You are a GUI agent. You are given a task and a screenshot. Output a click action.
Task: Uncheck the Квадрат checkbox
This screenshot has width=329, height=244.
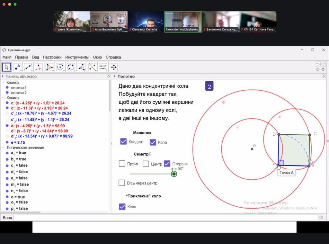123,141
